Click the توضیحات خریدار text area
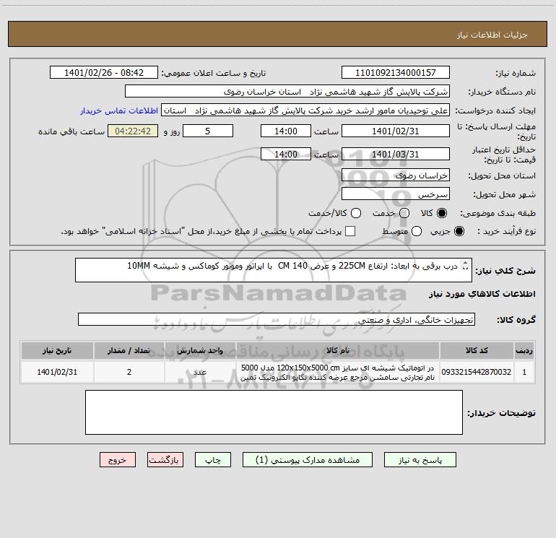This screenshot has width=556, height=538. 274,412
